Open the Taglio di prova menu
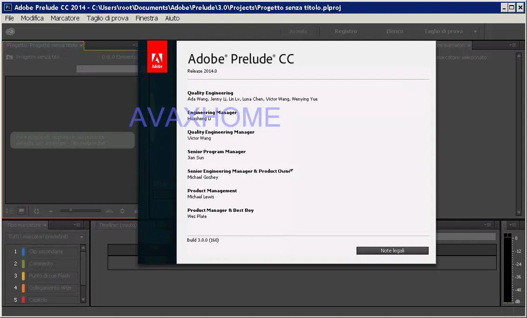 point(108,18)
